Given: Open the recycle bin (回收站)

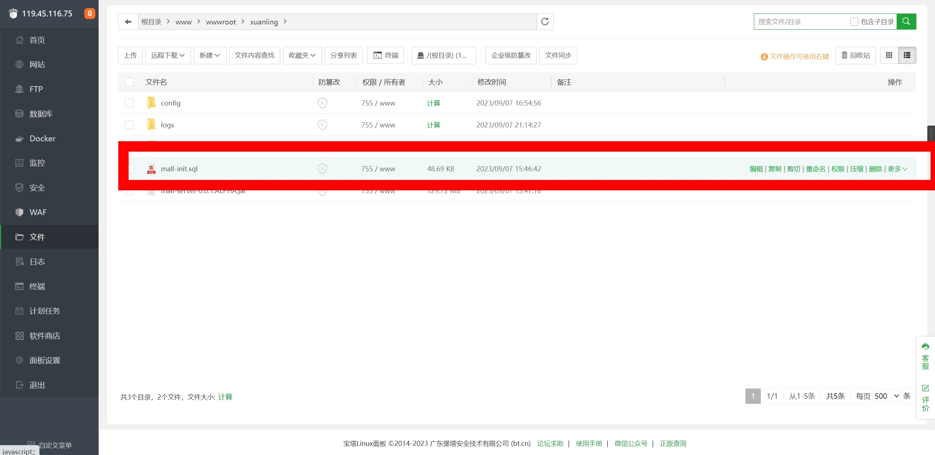Looking at the screenshot, I should (x=855, y=56).
